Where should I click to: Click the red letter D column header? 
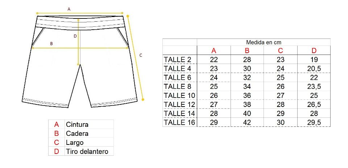pyautogui.click(x=314, y=51)
